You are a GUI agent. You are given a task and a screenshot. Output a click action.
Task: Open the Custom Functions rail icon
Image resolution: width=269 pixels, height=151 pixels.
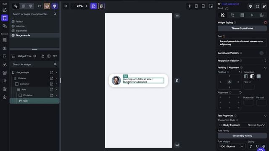click(x=5, y=81)
